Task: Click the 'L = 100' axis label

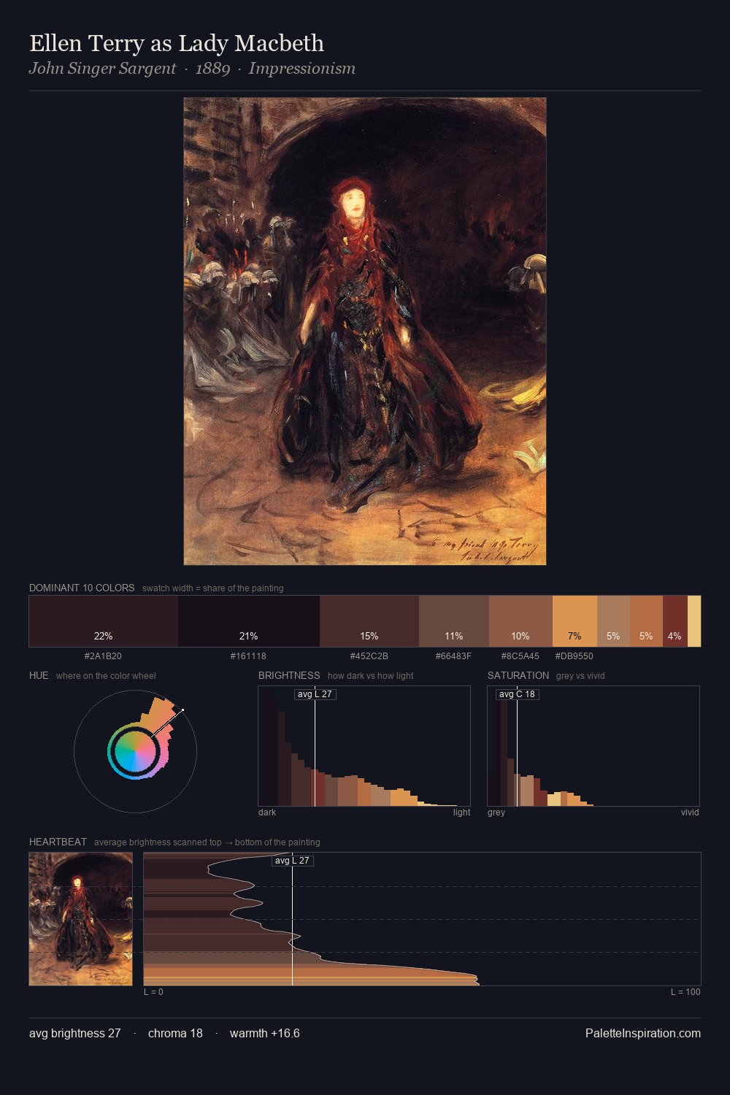Action: (685, 992)
